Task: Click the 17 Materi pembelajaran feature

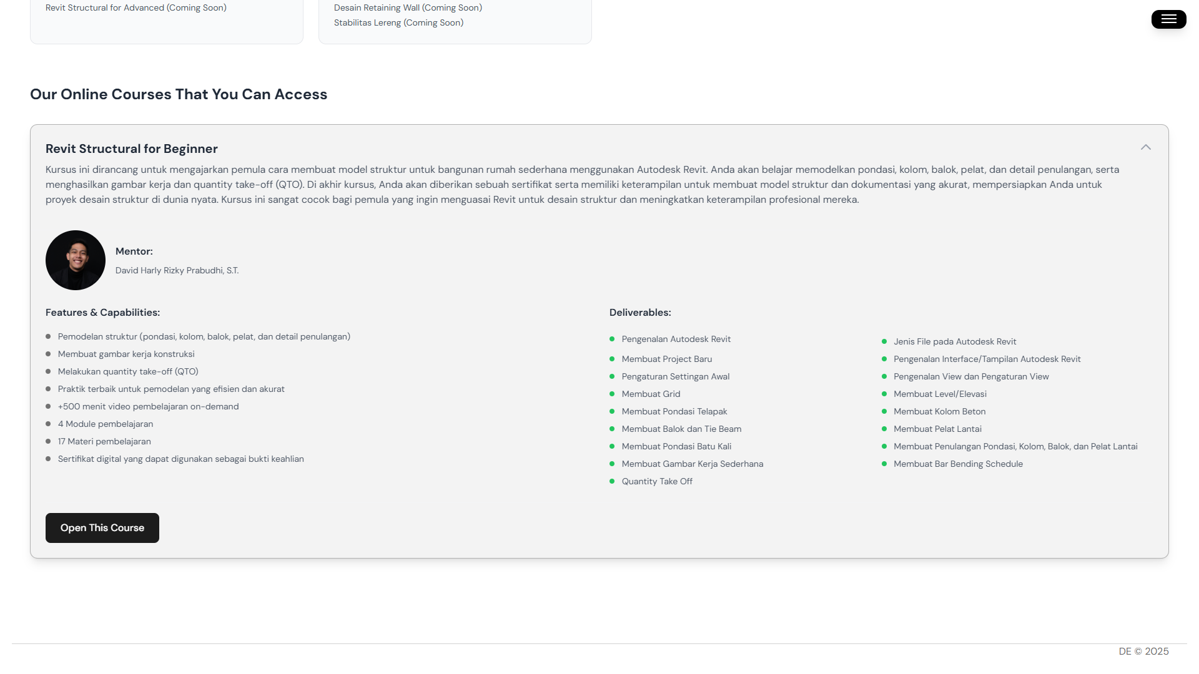Action: (x=104, y=442)
